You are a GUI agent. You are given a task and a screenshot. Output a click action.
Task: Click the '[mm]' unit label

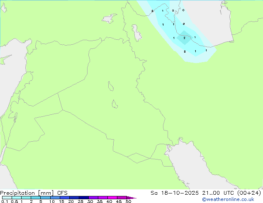(x=46, y=193)
